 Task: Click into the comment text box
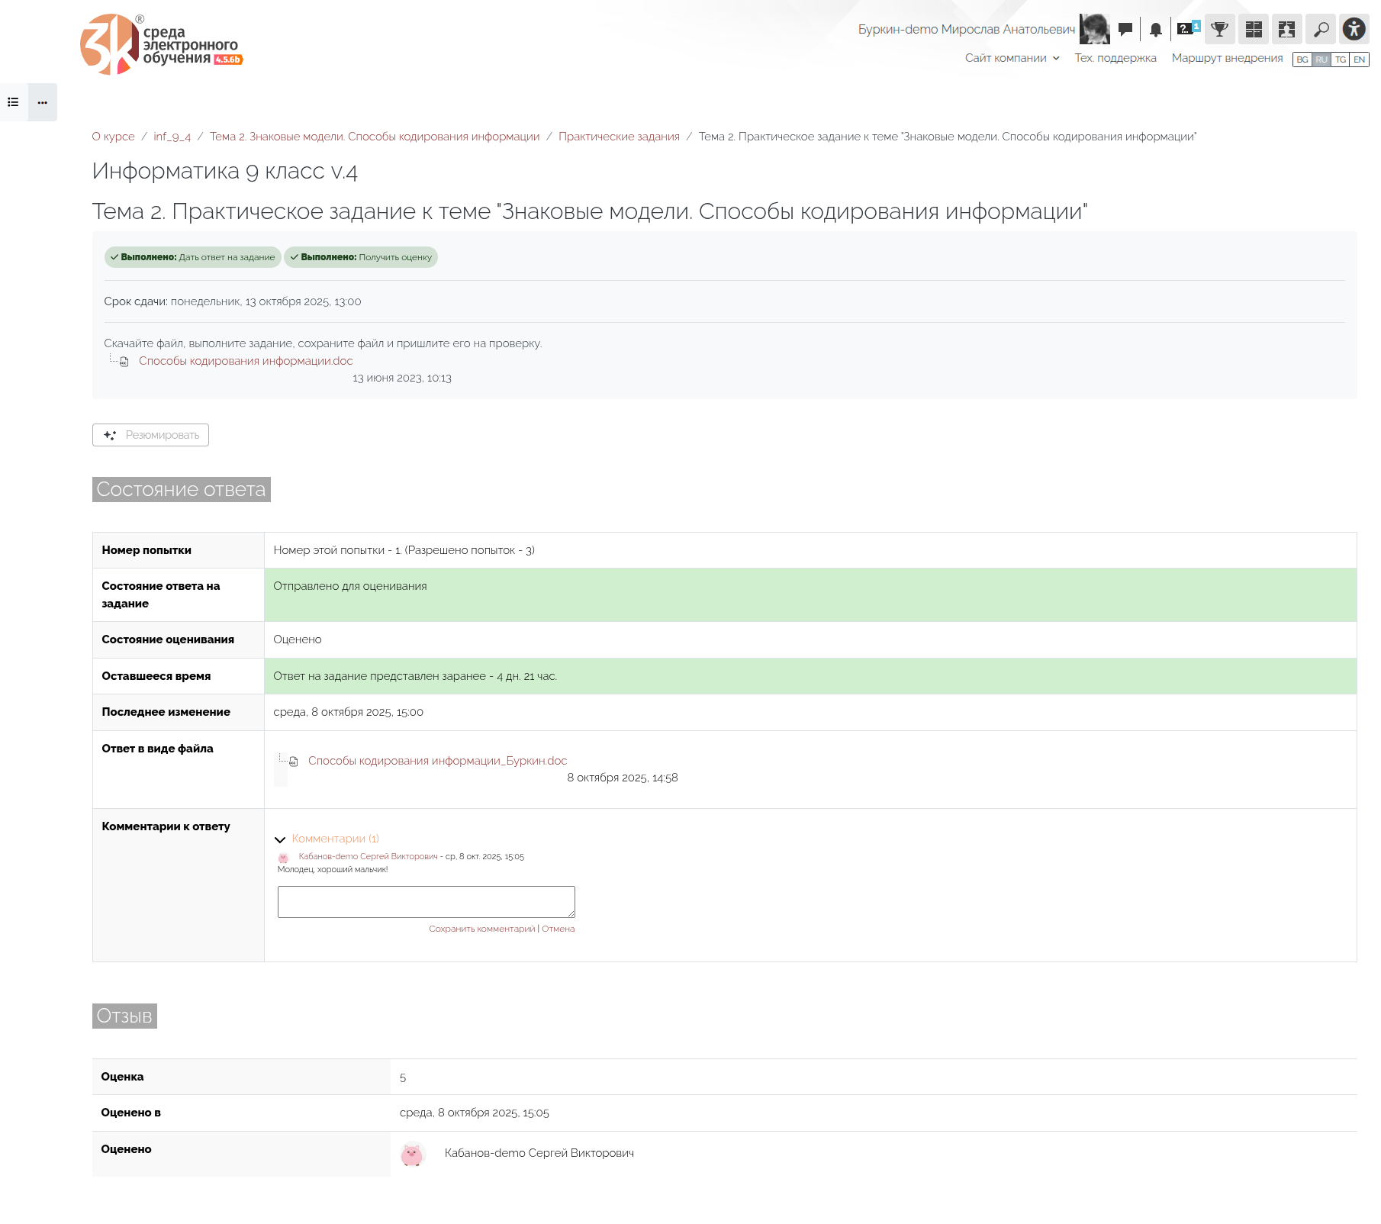point(426,902)
